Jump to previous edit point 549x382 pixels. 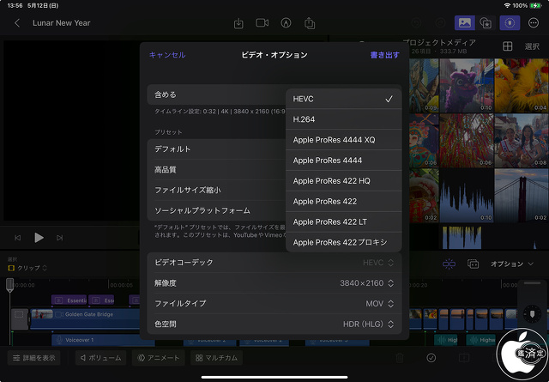pos(17,238)
